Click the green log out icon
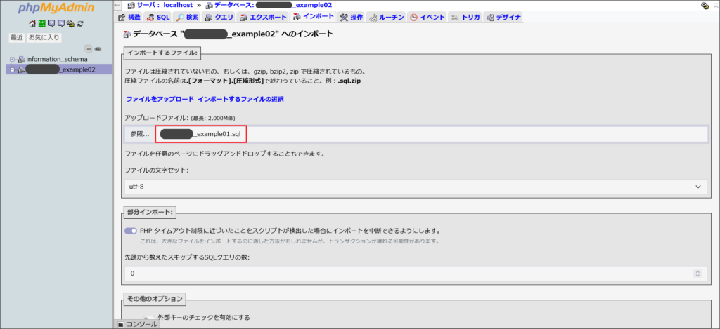This screenshot has width=720, height=329. 41,24
